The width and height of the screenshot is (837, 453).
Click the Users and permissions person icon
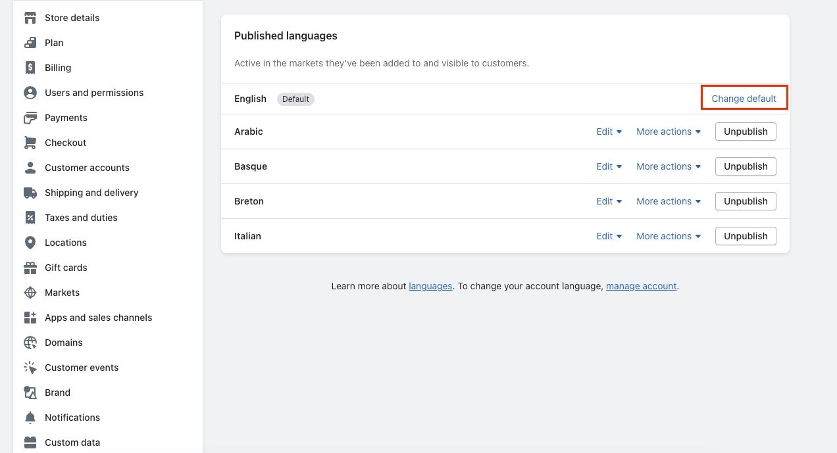tap(30, 93)
